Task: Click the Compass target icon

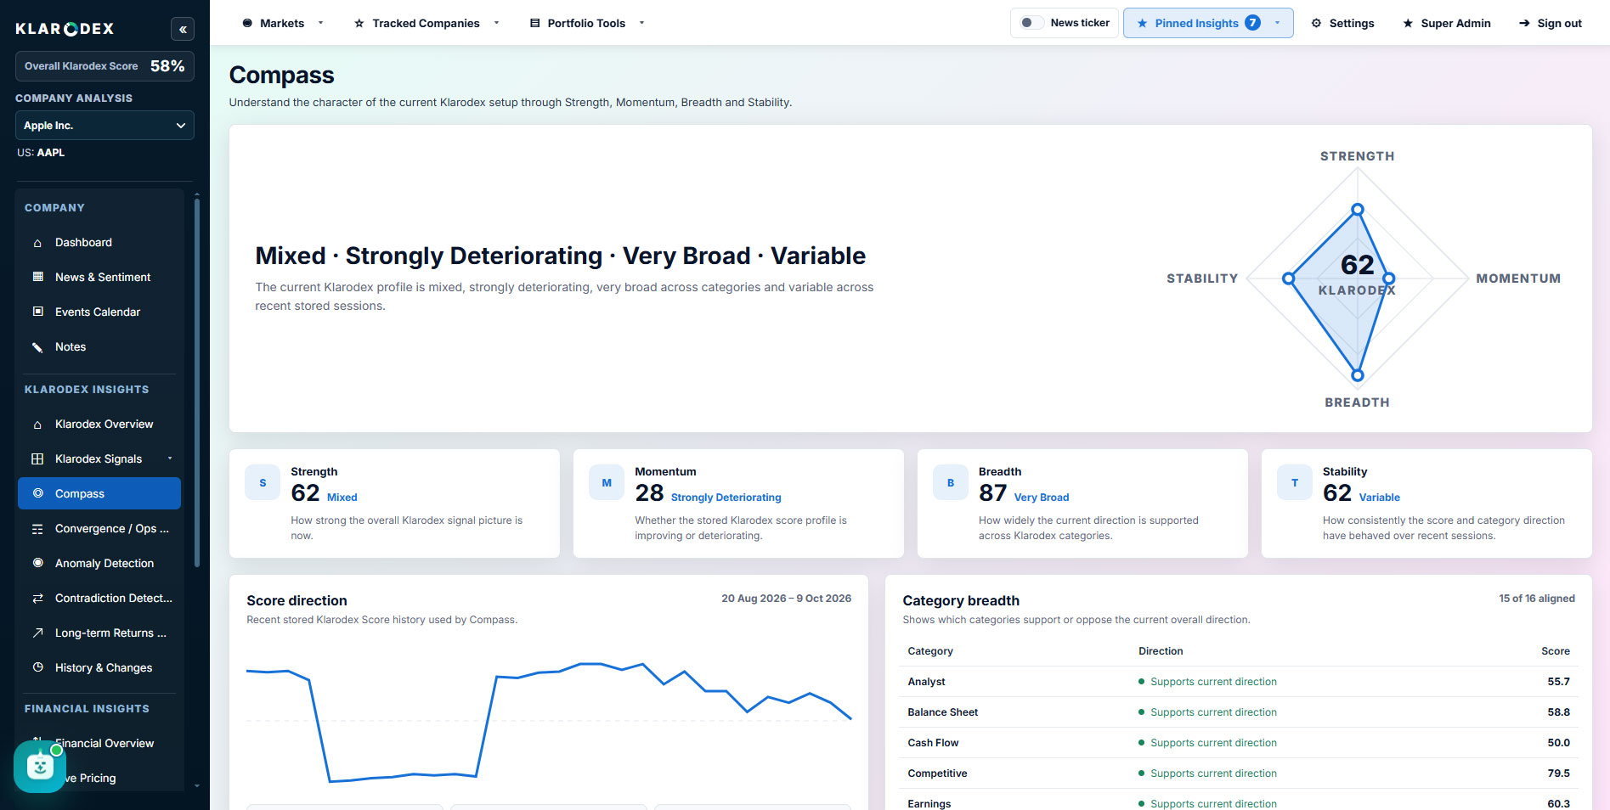Action: point(37,493)
